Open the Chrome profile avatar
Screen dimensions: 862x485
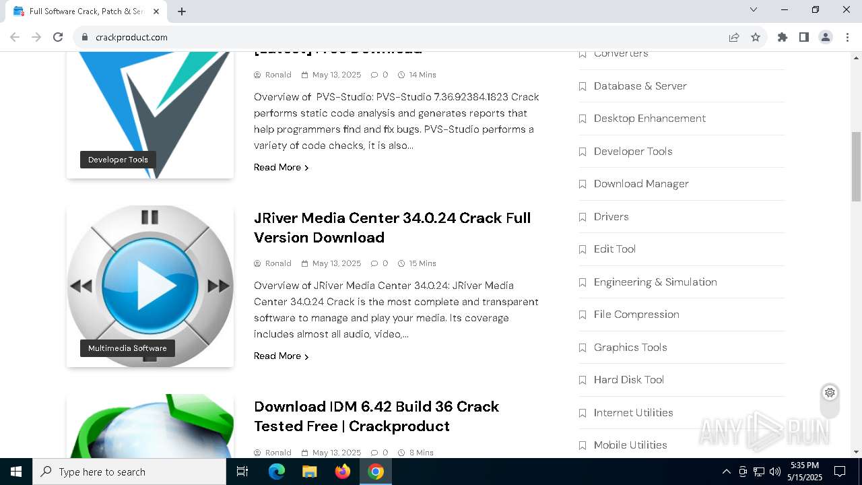(x=826, y=37)
